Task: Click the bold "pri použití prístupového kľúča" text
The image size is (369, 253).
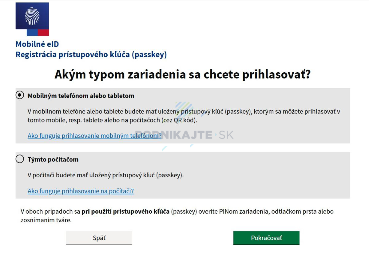Action: pos(125,212)
